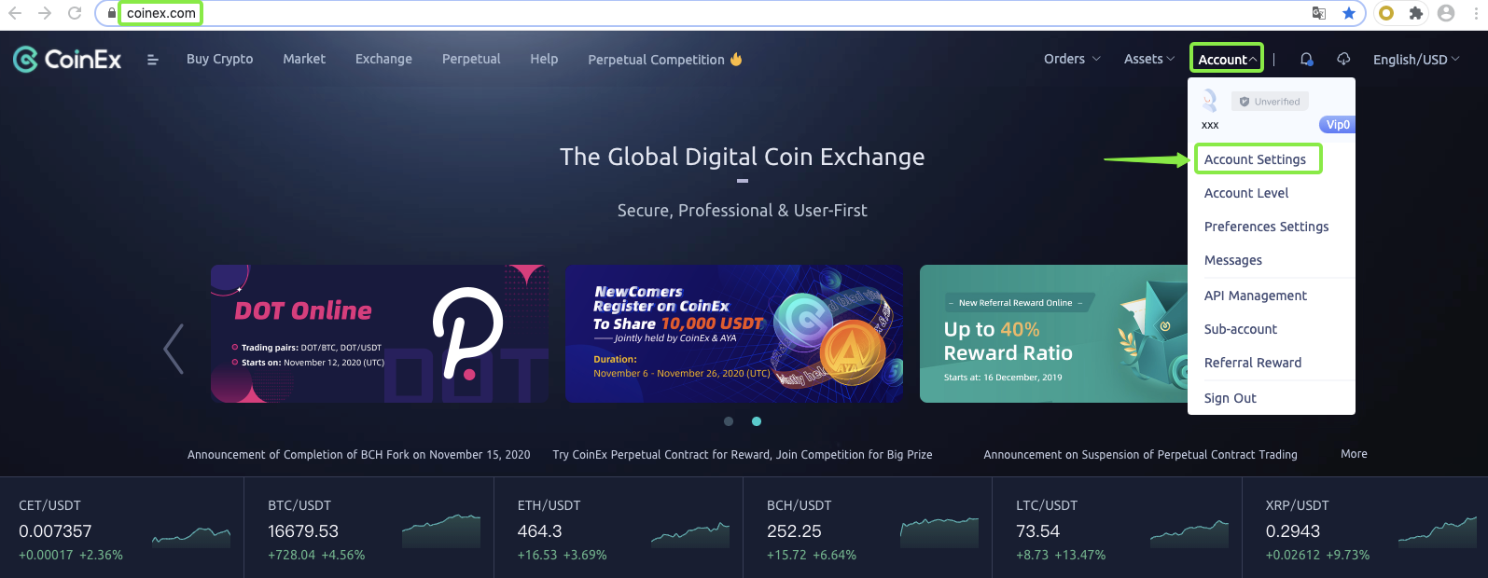Click More next to the announcements
Image resolution: width=1488 pixels, height=578 pixels.
1354,454
